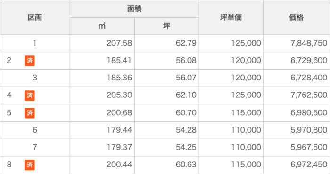330x174 pixels.
Task: Click the 済 badge on lot 2
Action: (29, 61)
